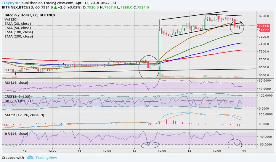Click the 7400.0 price axis label
This screenshot has width=276, height=162.
click(x=264, y=44)
